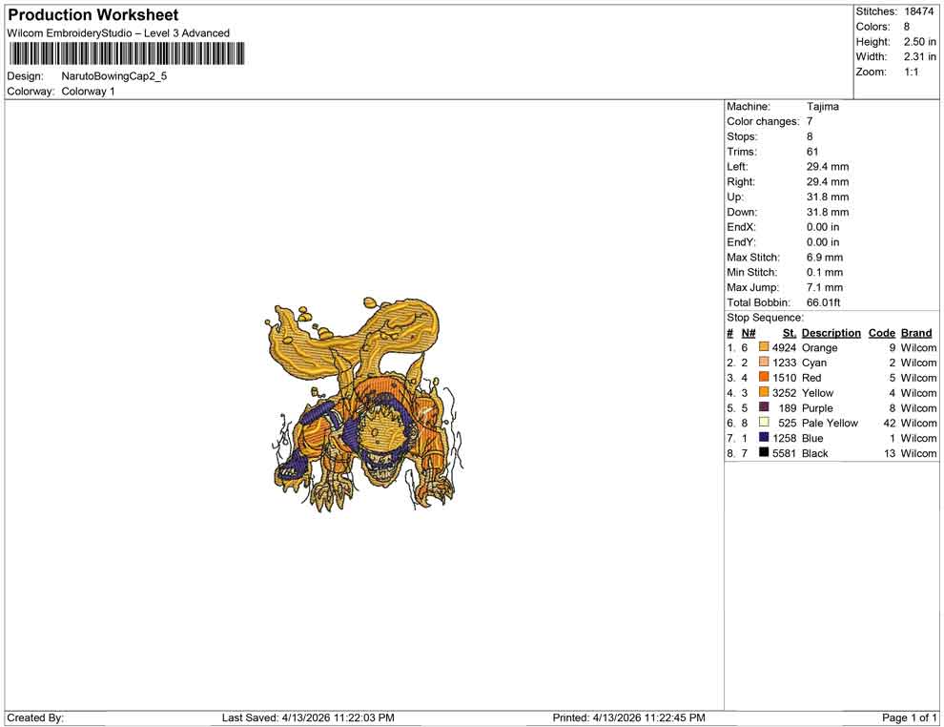Image resolution: width=944 pixels, height=727 pixels.
Task: Click the Red thread color swatch
Action: pos(764,377)
